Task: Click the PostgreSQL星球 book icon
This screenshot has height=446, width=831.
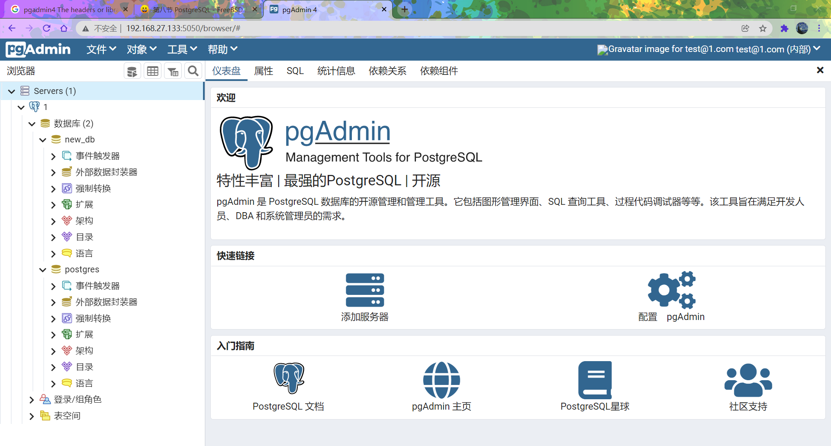Action: coord(595,380)
